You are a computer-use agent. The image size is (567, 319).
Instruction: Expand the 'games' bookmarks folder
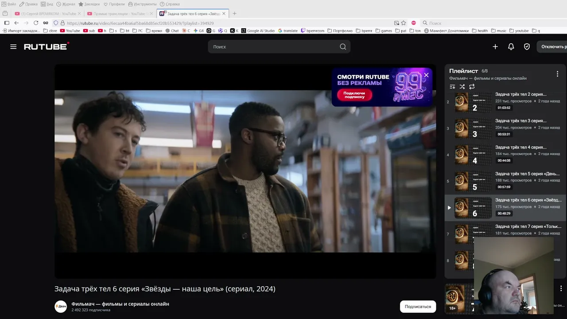point(384,31)
